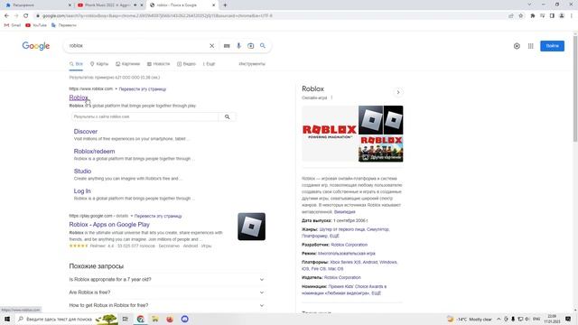Open the weather widget on the taskbar

470,319
